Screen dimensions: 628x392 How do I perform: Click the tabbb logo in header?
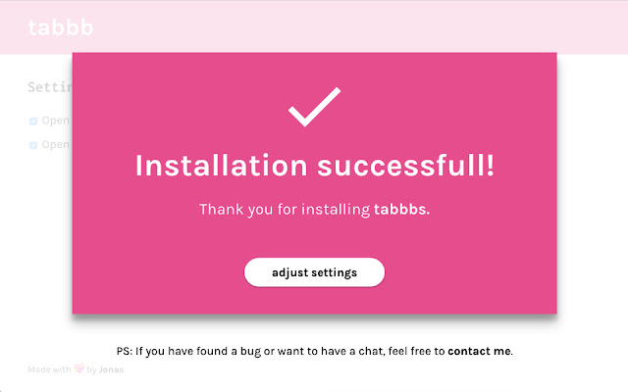tap(61, 27)
